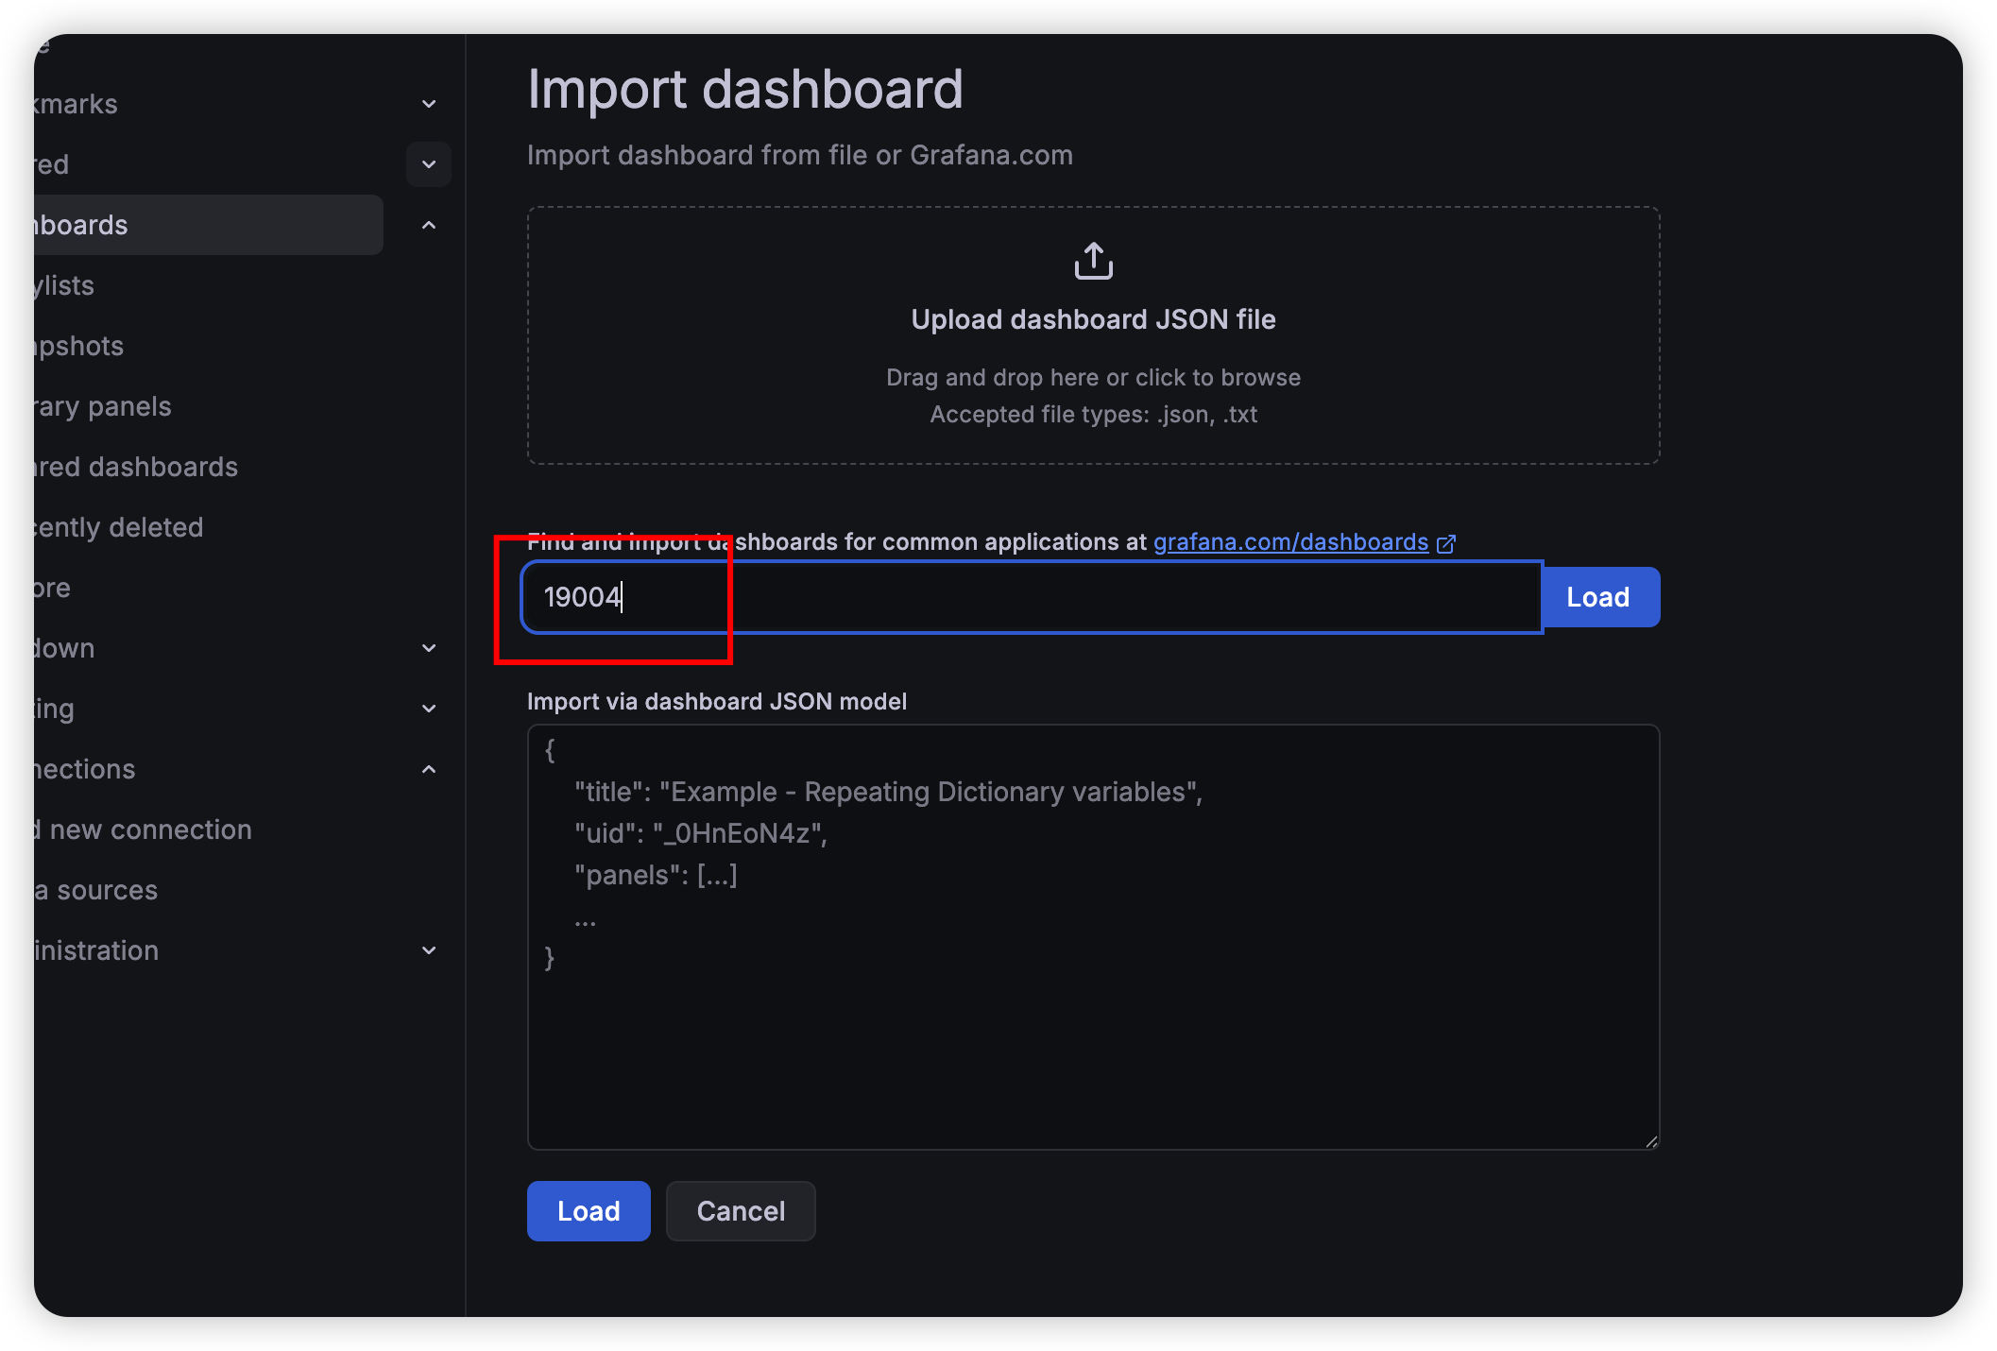Expand the Starred section chevron
Image resolution: width=1997 pixels, height=1351 pixels.
[429, 164]
